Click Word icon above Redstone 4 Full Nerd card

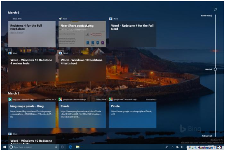111,19
